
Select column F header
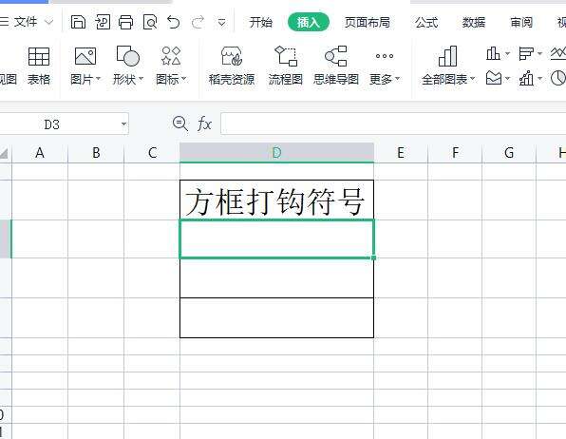point(455,153)
